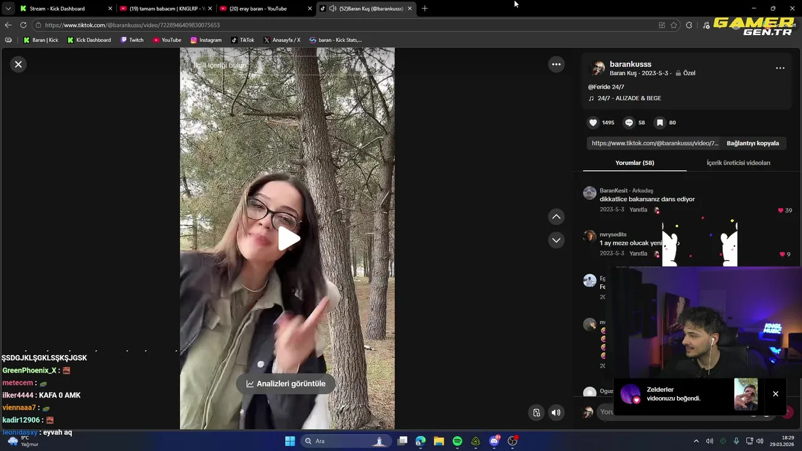This screenshot has width=802, height=451.
Task: Open the tab search dropdown arrow
Action: click(x=8, y=8)
